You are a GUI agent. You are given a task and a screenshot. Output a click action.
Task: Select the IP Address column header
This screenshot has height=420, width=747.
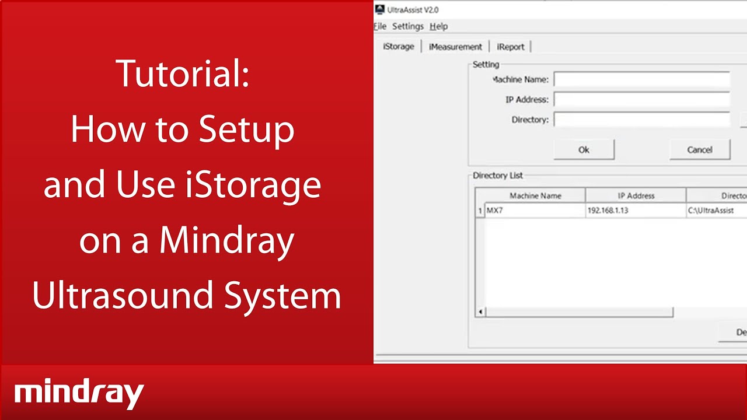[x=636, y=195]
